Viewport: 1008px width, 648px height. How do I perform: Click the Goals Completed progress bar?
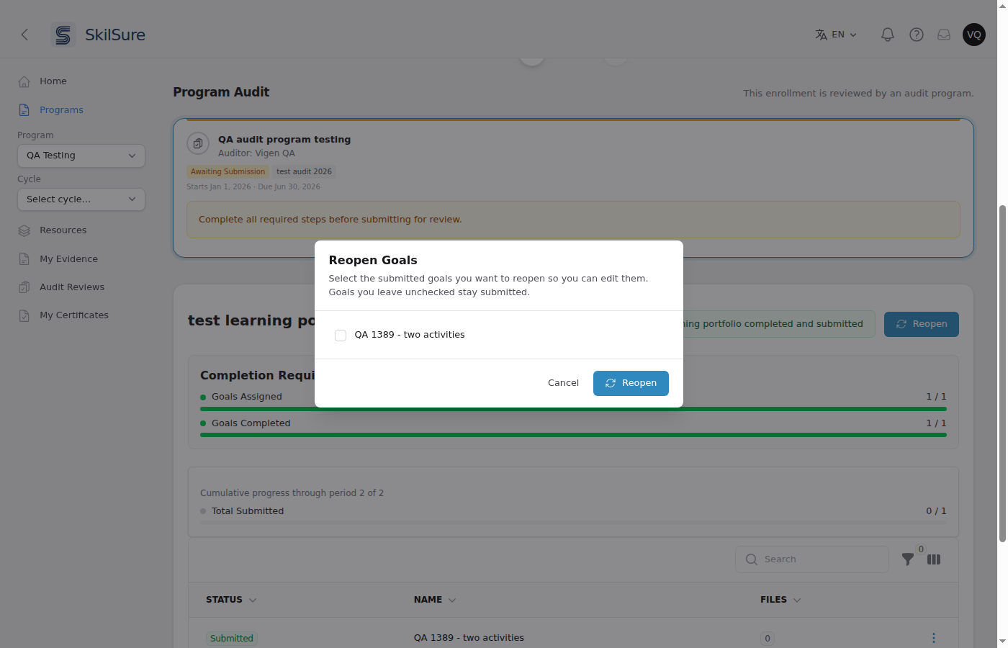(x=573, y=435)
